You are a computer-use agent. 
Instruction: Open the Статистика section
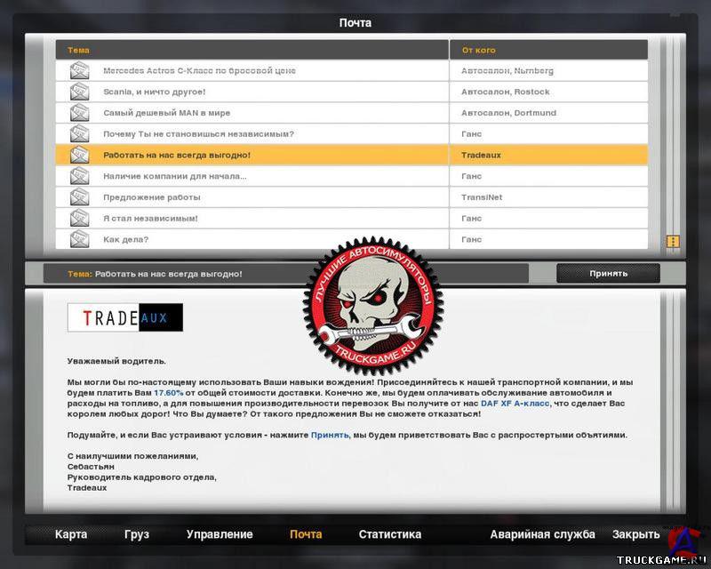[x=389, y=534]
